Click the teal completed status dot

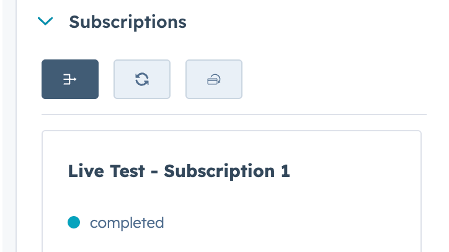click(x=74, y=222)
